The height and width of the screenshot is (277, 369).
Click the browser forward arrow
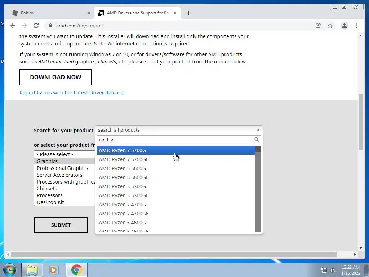[x=25, y=26]
